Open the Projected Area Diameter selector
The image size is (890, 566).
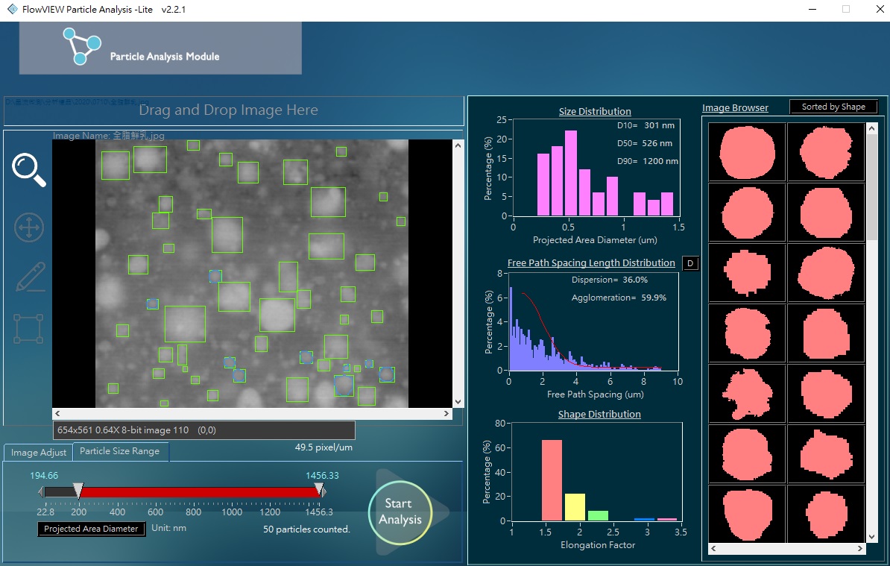click(91, 529)
